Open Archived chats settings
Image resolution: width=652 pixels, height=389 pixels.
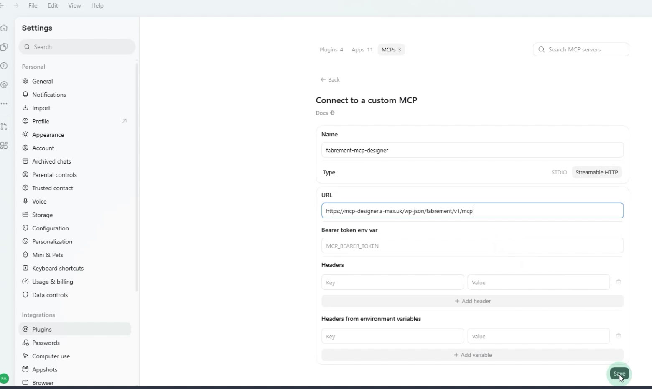click(x=75, y=161)
